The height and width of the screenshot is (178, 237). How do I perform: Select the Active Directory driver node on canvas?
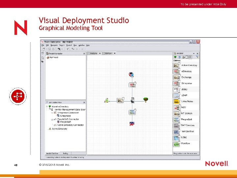(120, 100)
